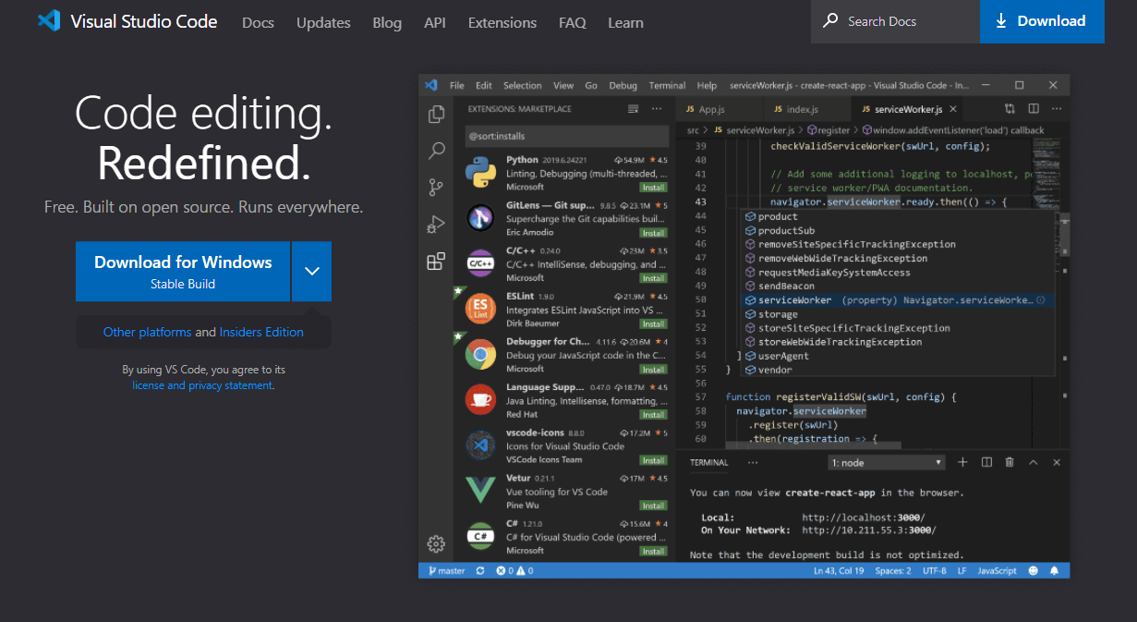Click 'Ln 43, Col 19' in status bar
Viewport: 1137px width, 622px height.
pos(839,571)
